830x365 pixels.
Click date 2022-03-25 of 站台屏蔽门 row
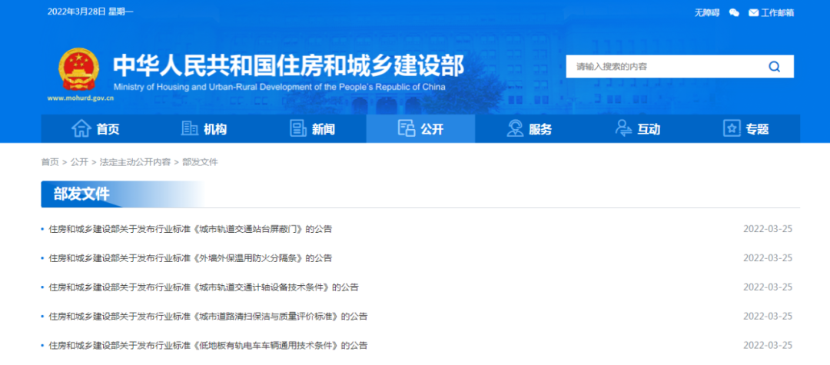click(768, 229)
